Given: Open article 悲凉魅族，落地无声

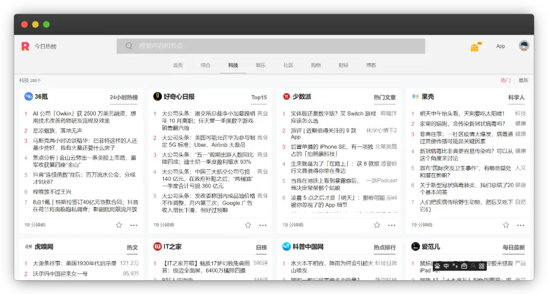Looking at the screenshot, I should [x=57, y=131].
